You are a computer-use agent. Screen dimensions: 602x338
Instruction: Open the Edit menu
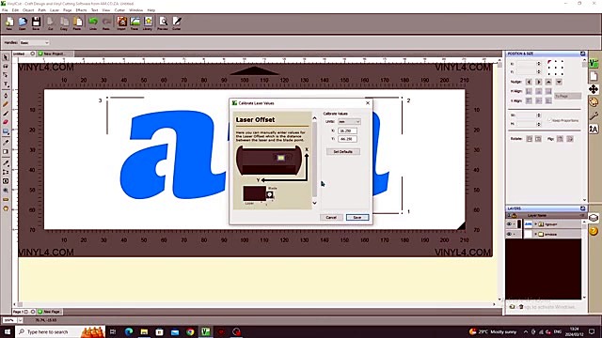pyautogui.click(x=15, y=10)
